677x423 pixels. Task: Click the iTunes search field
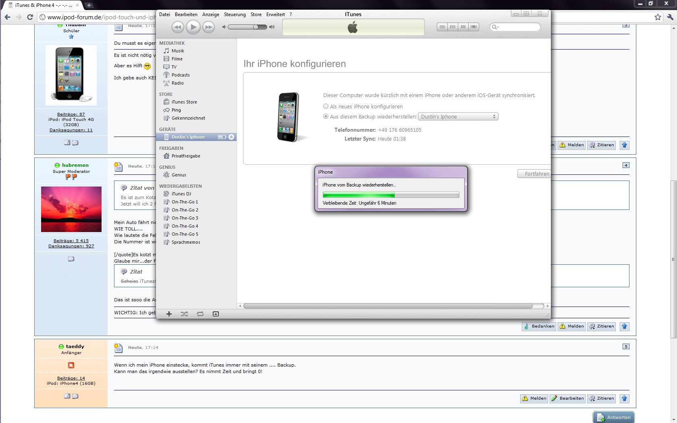point(515,27)
